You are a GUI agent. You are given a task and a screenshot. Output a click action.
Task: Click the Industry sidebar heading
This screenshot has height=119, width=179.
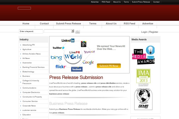24,40
